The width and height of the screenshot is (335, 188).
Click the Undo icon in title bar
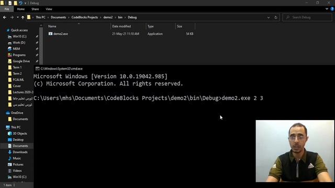[21, 3]
